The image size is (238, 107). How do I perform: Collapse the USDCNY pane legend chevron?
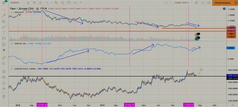click(x=12, y=43)
